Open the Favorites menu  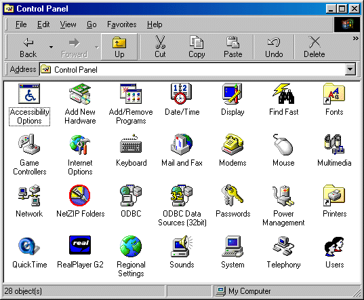pyautogui.click(x=121, y=24)
